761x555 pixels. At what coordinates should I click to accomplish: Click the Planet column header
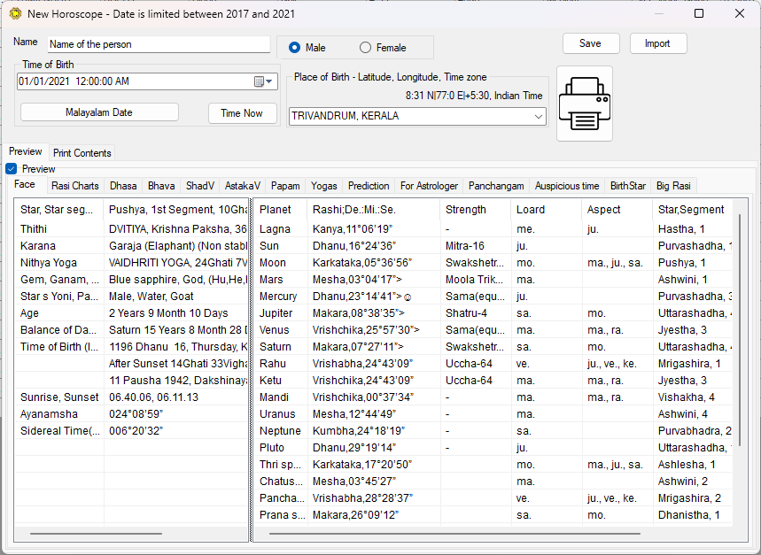(281, 210)
